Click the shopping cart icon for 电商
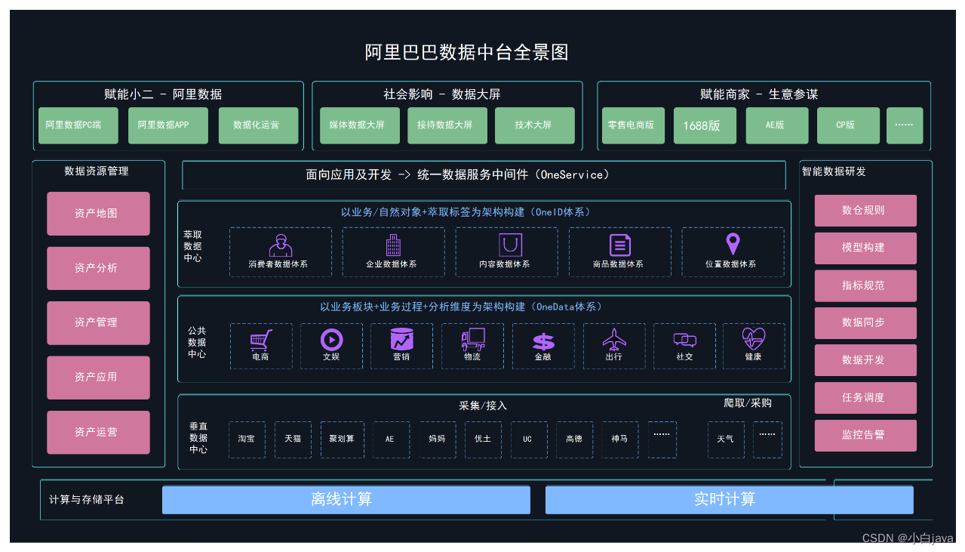965x552 pixels. tap(261, 340)
